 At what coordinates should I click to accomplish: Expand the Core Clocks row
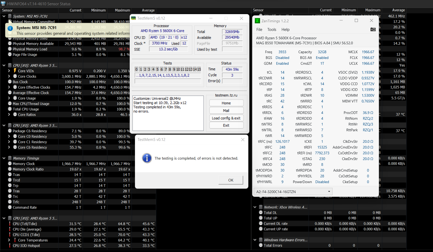(9, 76)
